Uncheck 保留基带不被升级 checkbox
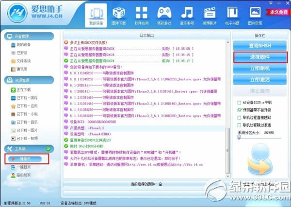291x207 pixels. [240, 110]
